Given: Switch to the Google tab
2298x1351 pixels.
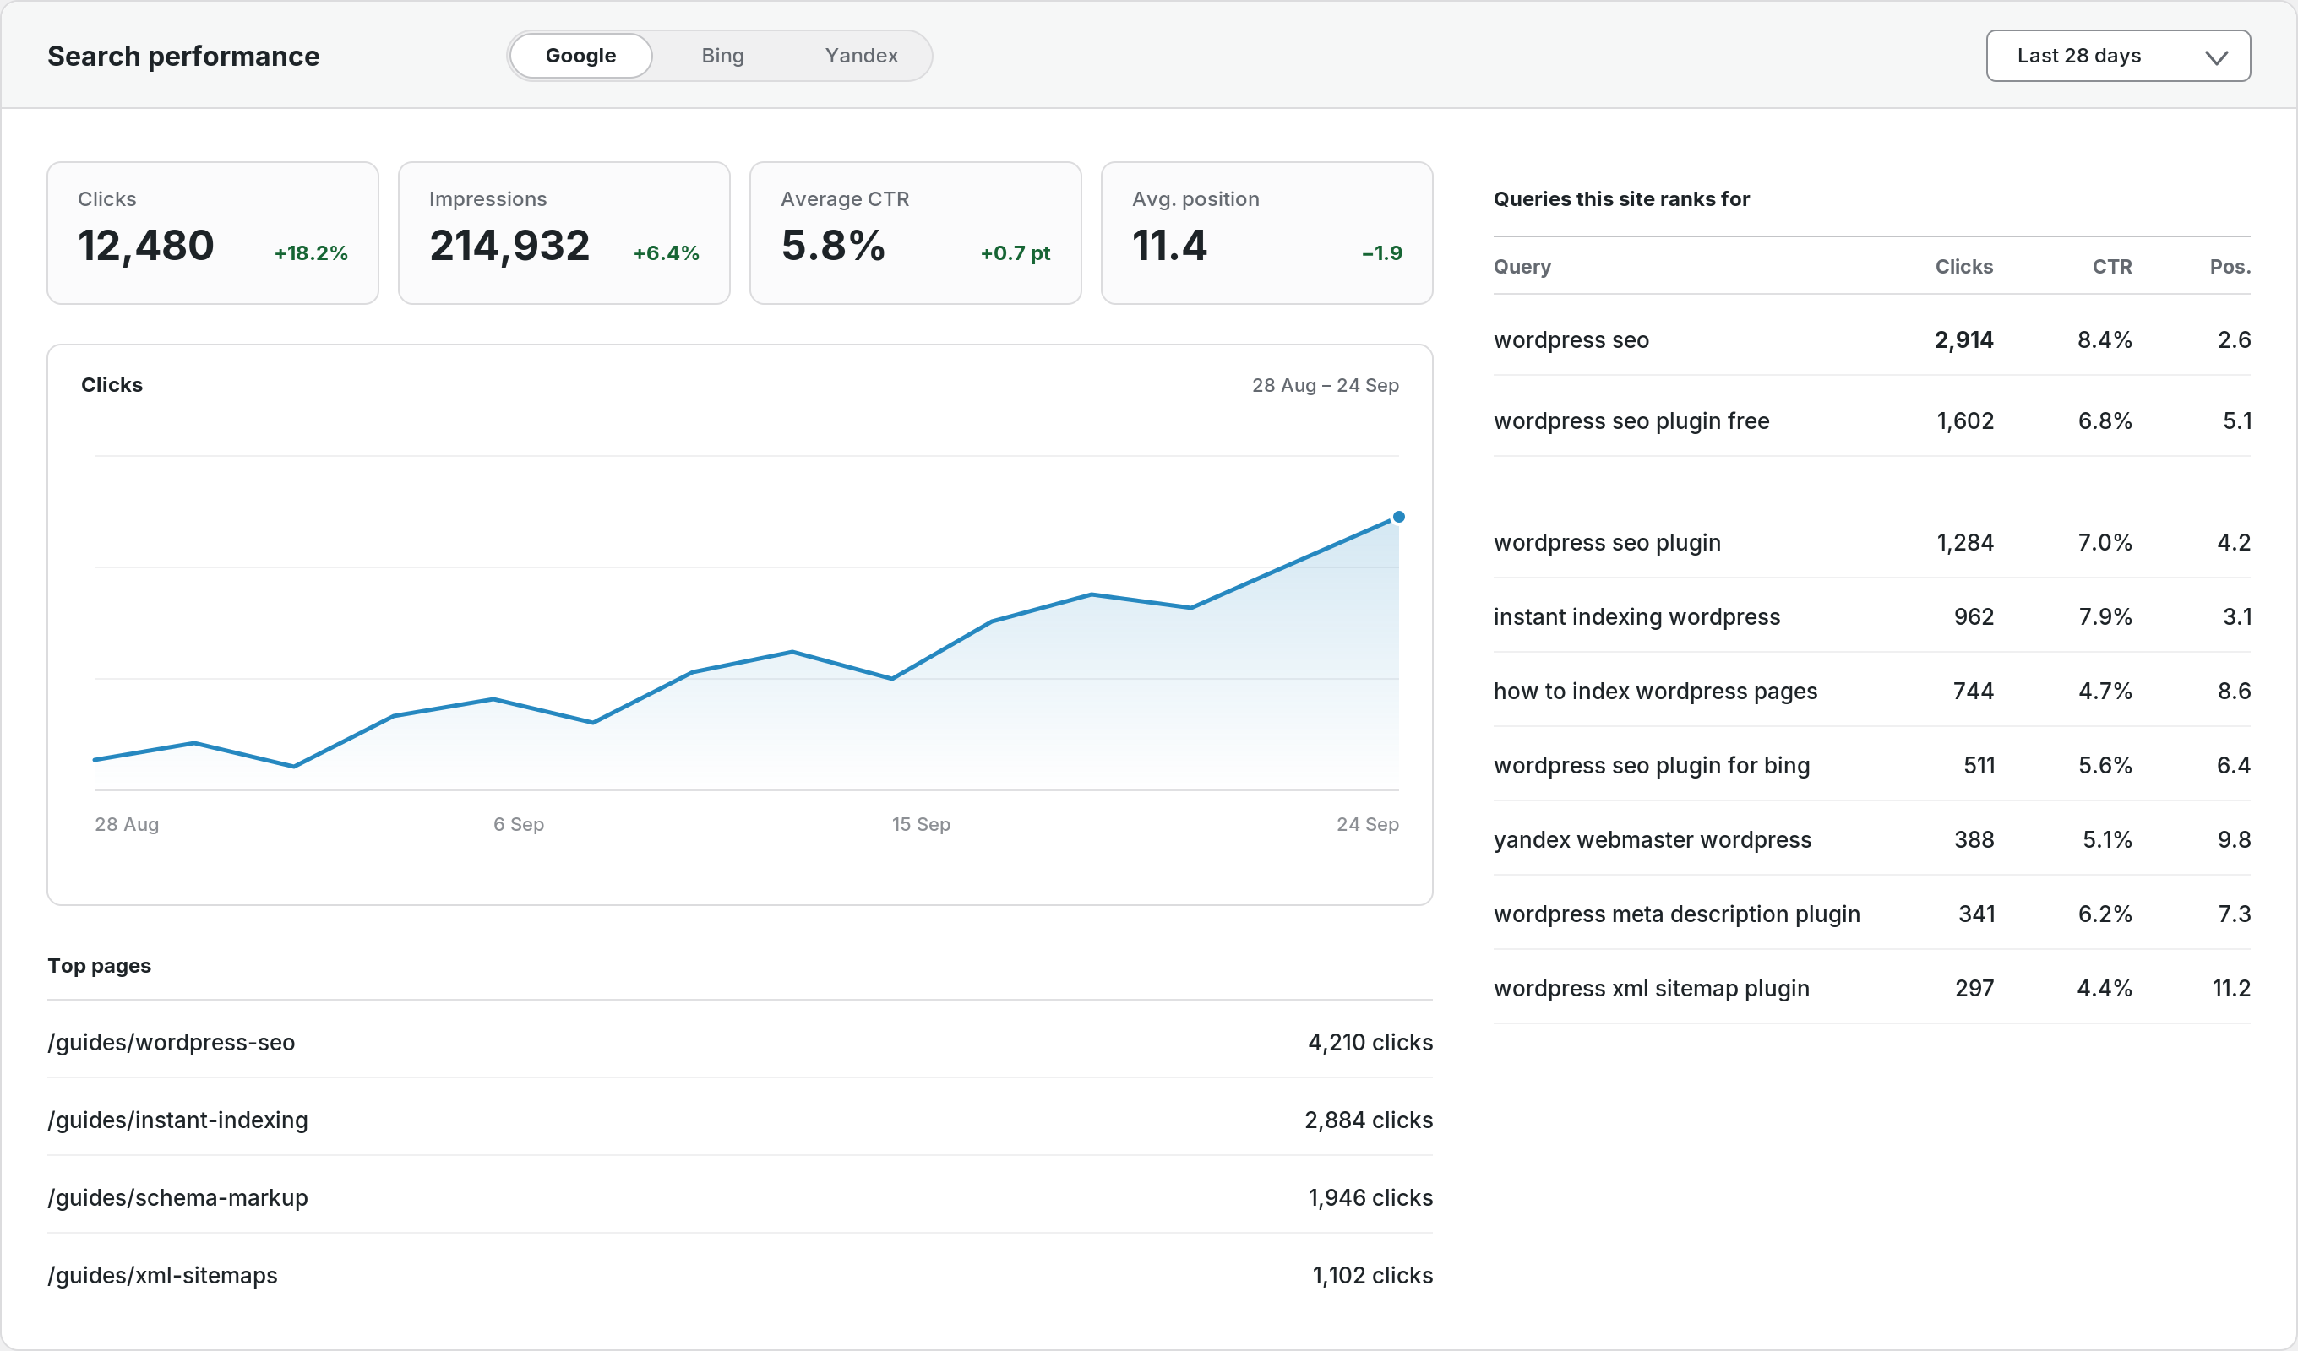Looking at the screenshot, I should pyautogui.click(x=581, y=56).
